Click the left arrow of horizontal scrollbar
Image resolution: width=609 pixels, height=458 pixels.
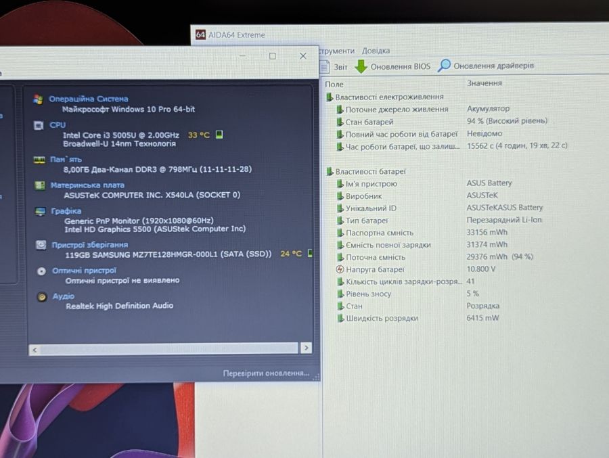click(x=35, y=350)
